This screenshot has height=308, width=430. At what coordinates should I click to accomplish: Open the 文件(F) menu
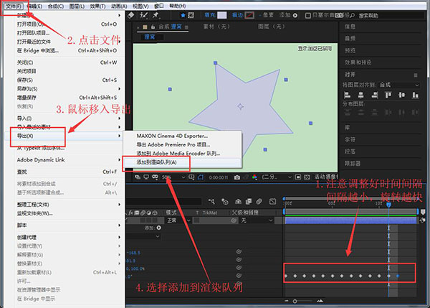(x=14, y=6)
